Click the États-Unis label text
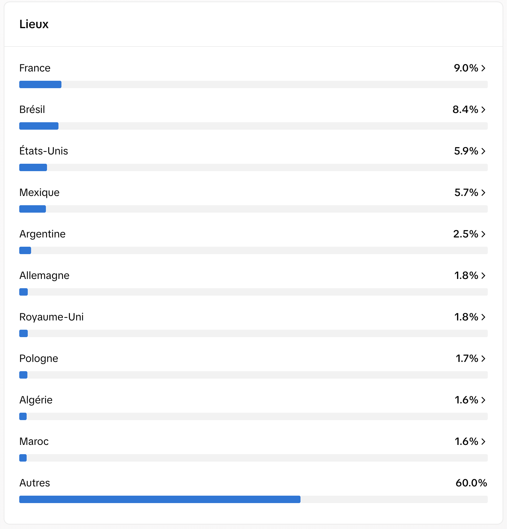Screen dimensions: 507x529 [44, 151]
